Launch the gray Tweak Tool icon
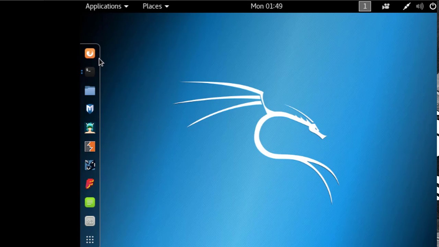Image resolution: width=439 pixels, height=247 pixels. (90, 221)
